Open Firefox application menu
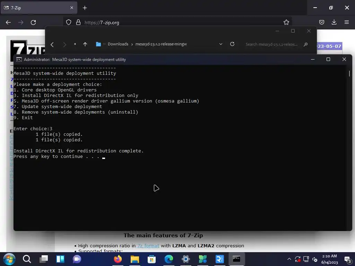The width and height of the screenshot is (355, 266). click(x=346, y=22)
